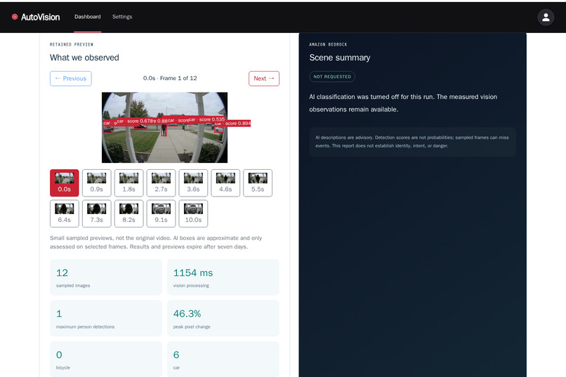
Task: Select the 4.6s frame thumbnail
Action: point(225,183)
